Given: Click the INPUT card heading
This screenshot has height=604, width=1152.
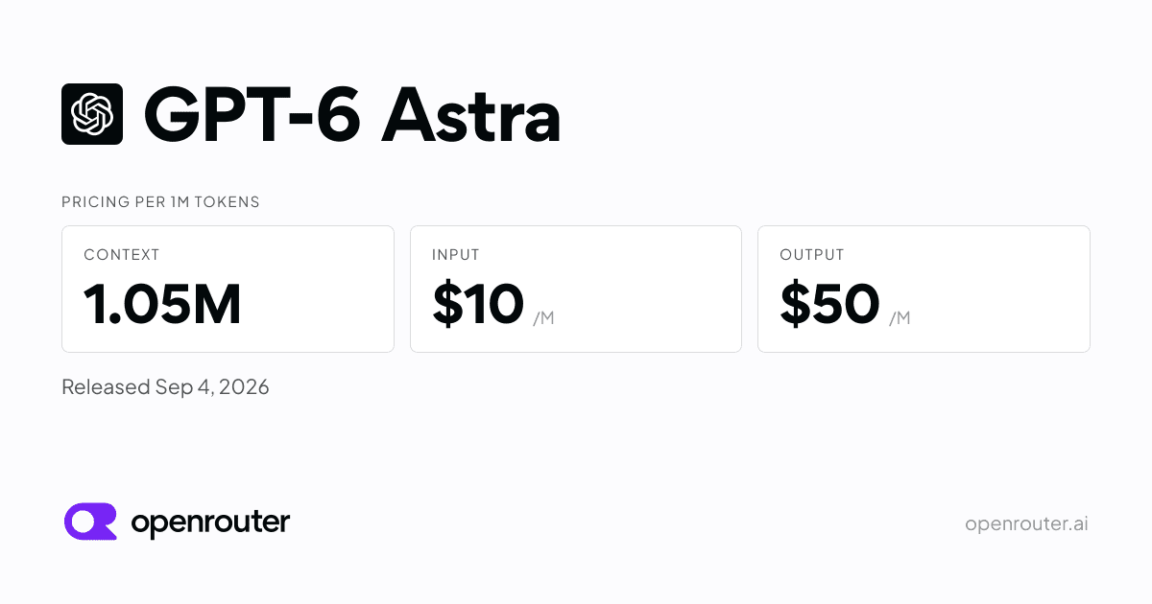Looking at the screenshot, I should point(456,255).
